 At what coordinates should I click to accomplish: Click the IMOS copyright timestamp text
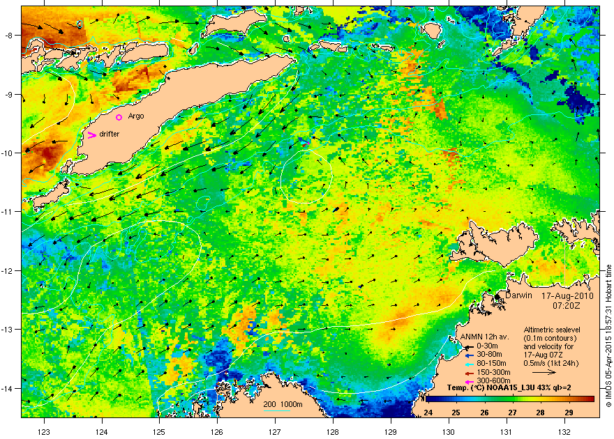608,336
